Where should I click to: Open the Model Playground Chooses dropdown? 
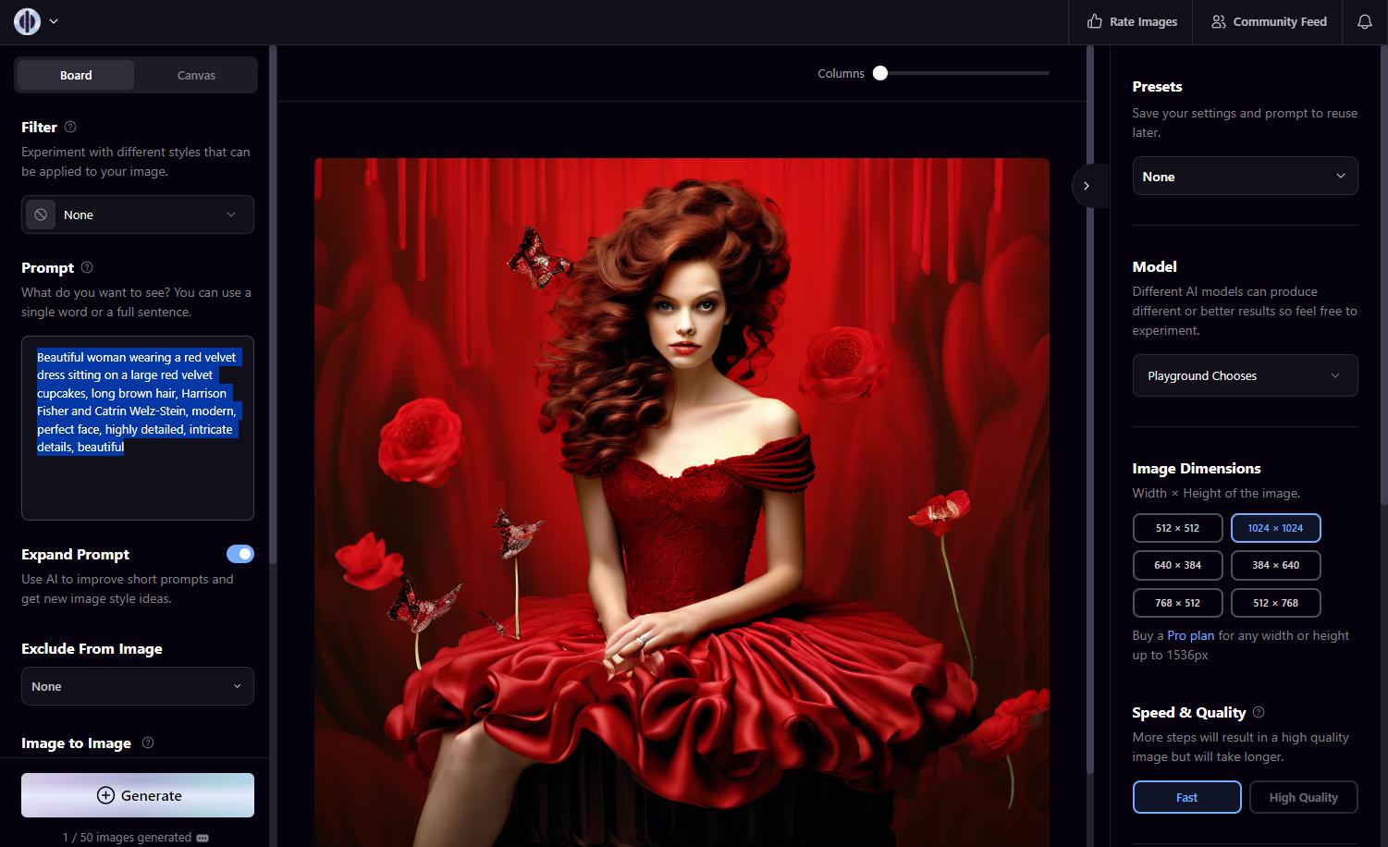pos(1245,375)
